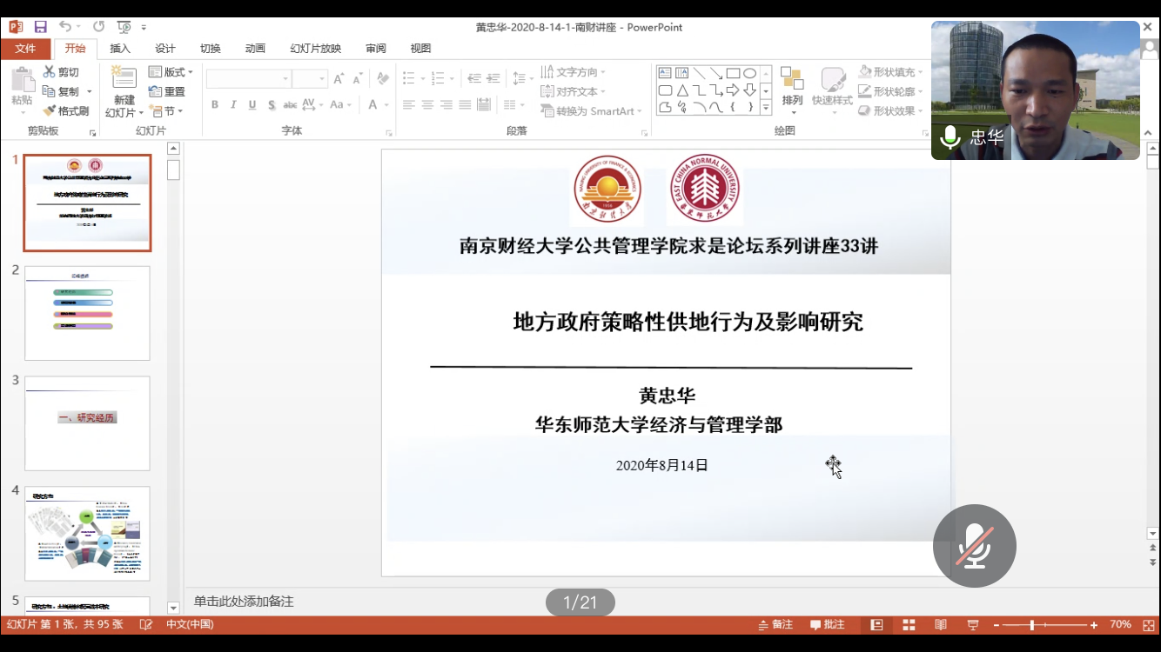The width and height of the screenshot is (1161, 652).
Task: Switch to Reading view in status bar
Action: tap(941, 625)
